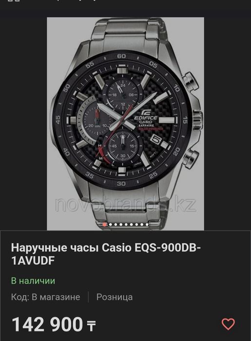This screenshot has width=251, height=341.
Task: Add the watch to favorites with heart icon
Action: 228,324
